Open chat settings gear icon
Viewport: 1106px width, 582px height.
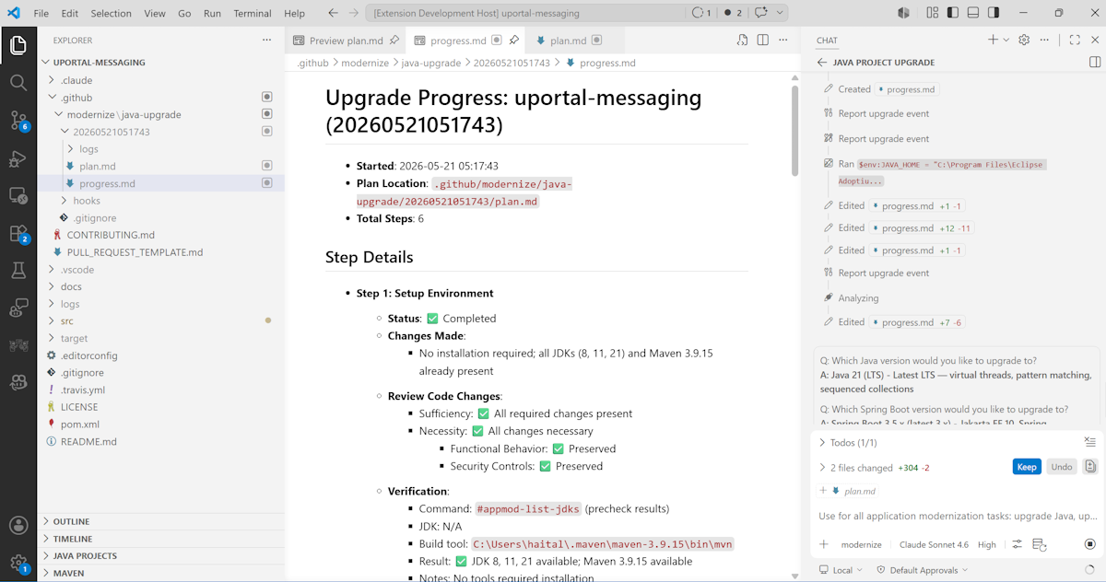pos(1024,40)
